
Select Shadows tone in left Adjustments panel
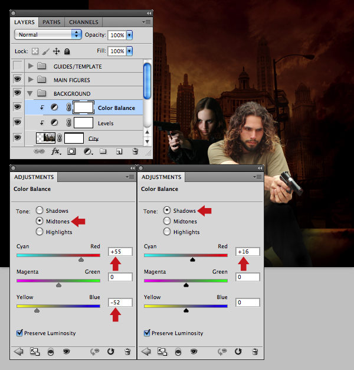40,210
